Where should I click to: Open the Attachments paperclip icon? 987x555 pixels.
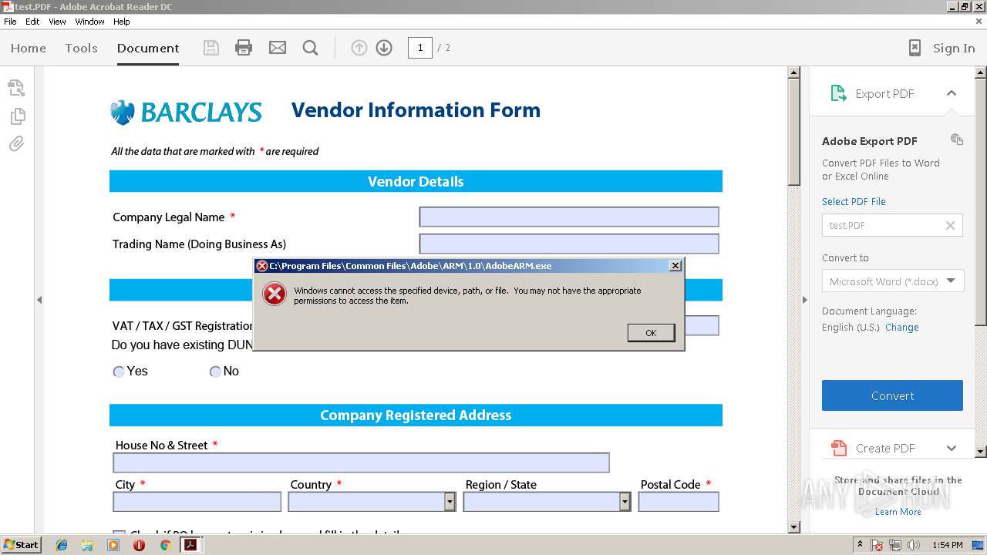pos(17,144)
